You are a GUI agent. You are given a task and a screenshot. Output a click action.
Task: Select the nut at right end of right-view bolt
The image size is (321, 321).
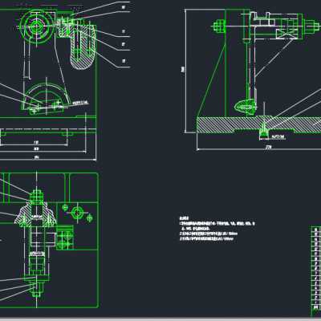point(311,26)
